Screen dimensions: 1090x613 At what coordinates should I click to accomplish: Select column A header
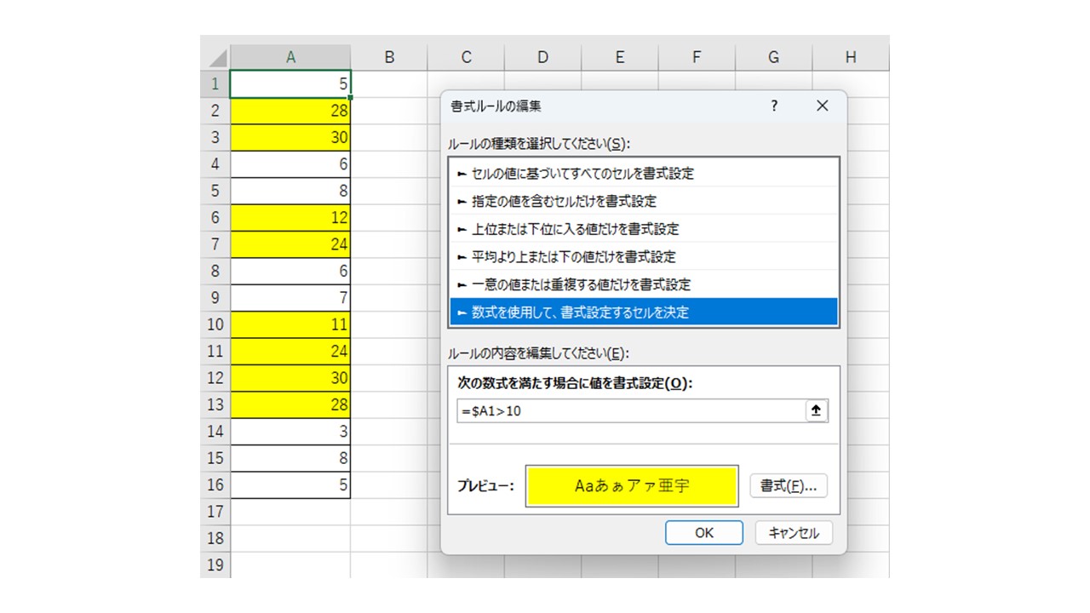(290, 57)
